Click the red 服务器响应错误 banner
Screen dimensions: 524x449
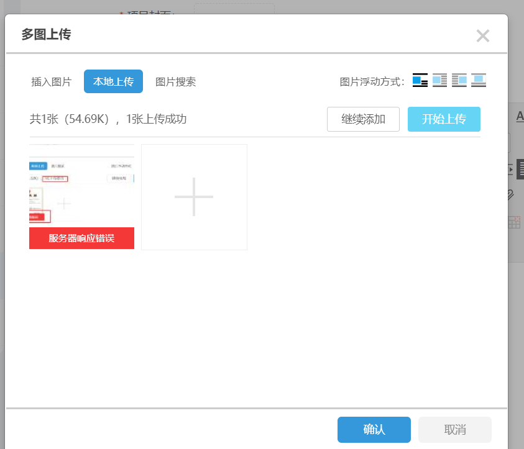[81, 238]
